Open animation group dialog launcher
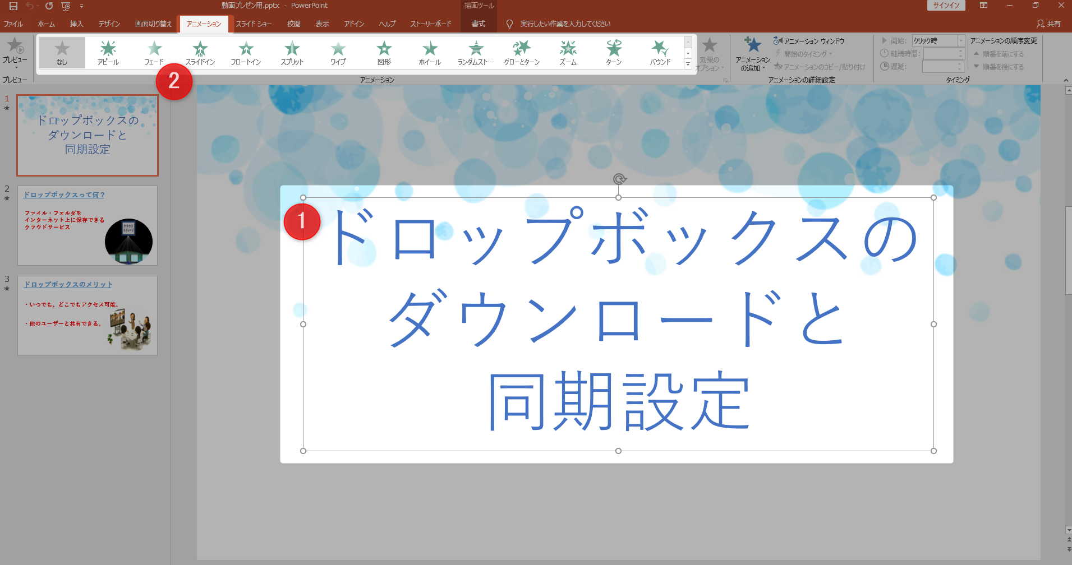Image resolution: width=1072 pixels, height=565 pixels. (725, 81)
